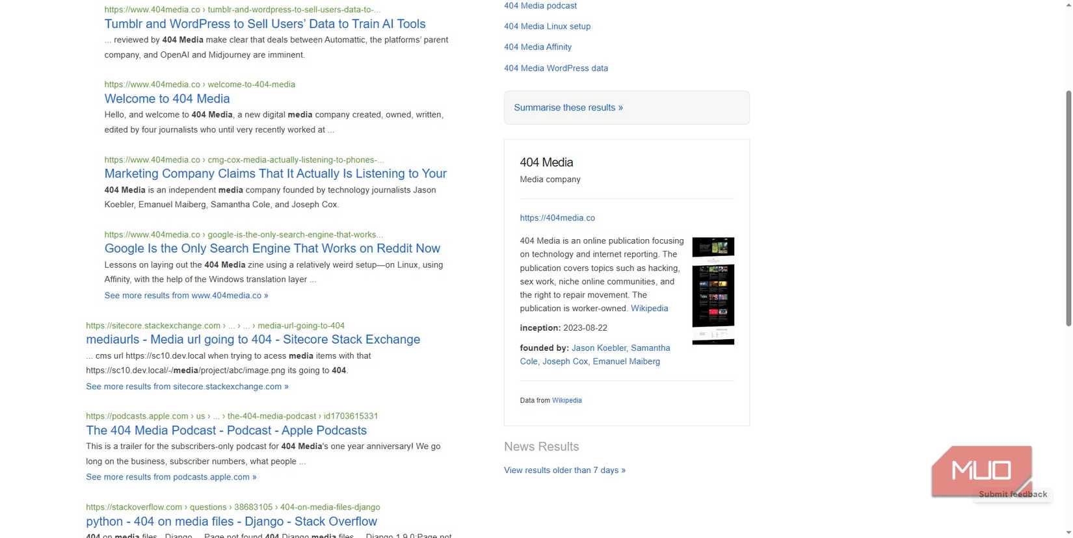Screen dimensions: 1073x538
Task: Open the Tumblr and WordPress AI Tools result
Action: 265,24
